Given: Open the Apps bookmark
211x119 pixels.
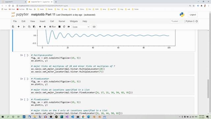Looking at the screenshot, I should tap(4, 9).
